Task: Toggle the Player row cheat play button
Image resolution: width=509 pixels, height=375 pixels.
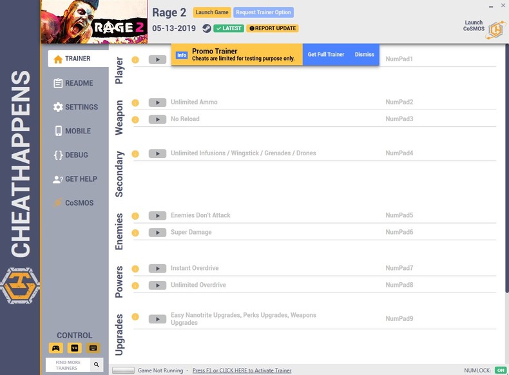Action: click(x=157, y=59)
